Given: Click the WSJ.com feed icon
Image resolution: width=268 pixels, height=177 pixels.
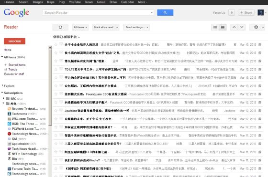Looking at the screenshot, I should pos(10,119).
